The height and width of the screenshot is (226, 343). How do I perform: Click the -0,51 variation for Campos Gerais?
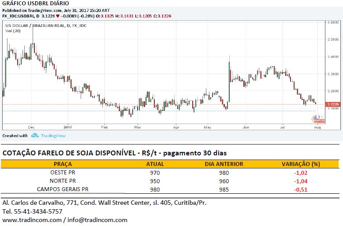click(300, 190)
